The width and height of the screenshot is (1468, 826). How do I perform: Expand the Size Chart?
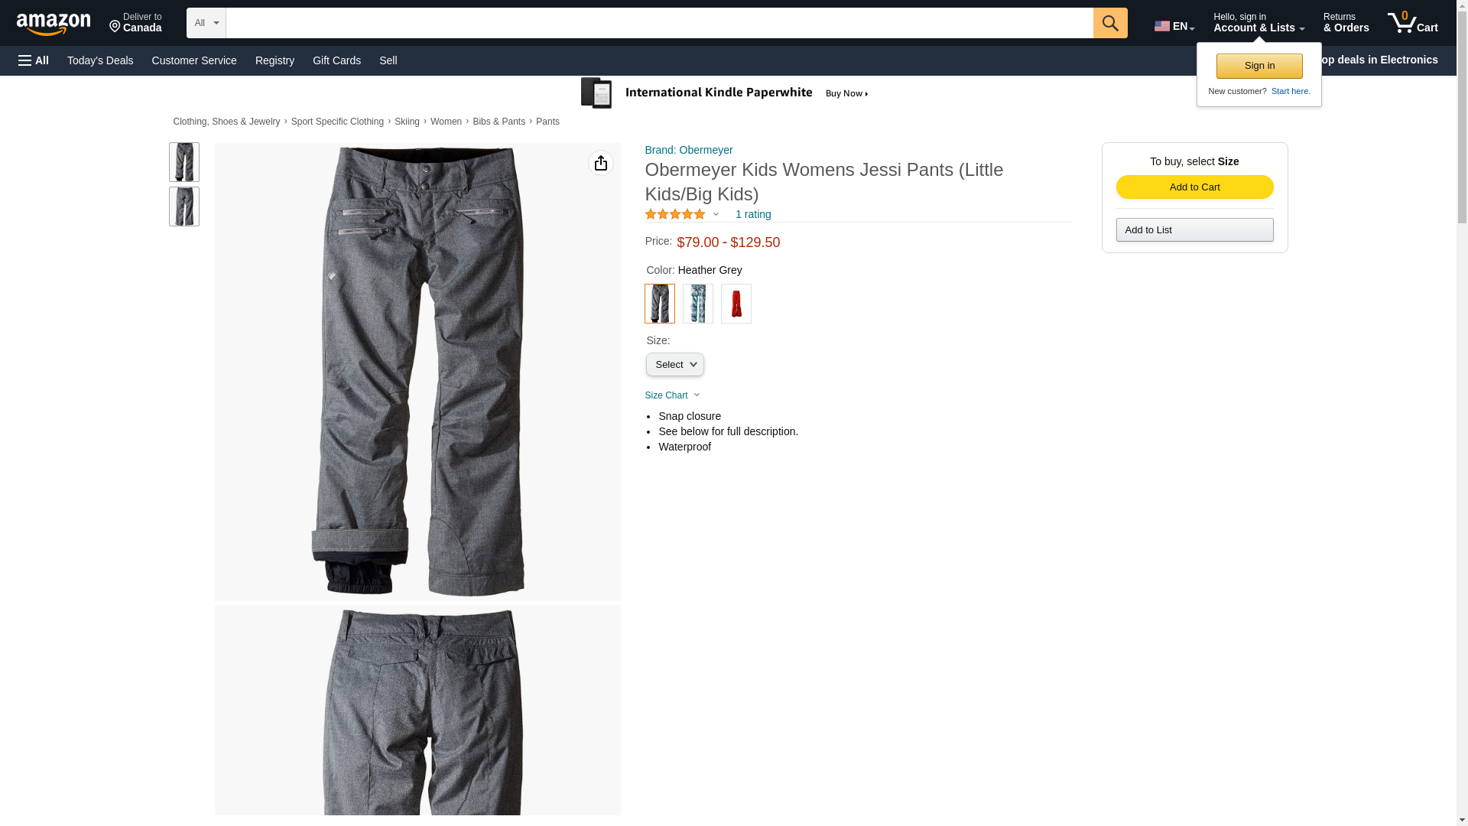click(x=672, y=395)
